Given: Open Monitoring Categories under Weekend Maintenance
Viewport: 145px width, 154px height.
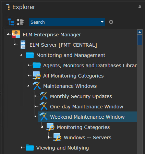Looking at the screenshot, I should pos(83,127).
